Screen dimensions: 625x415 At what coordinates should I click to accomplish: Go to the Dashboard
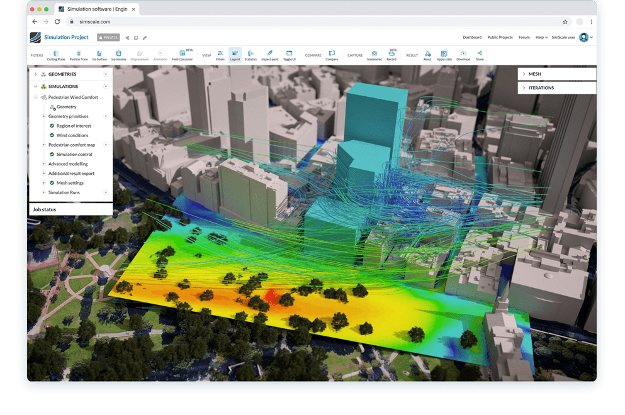click(x=472, y=37)
